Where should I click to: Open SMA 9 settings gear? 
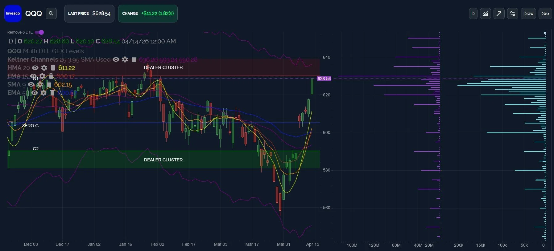point(40,84)
